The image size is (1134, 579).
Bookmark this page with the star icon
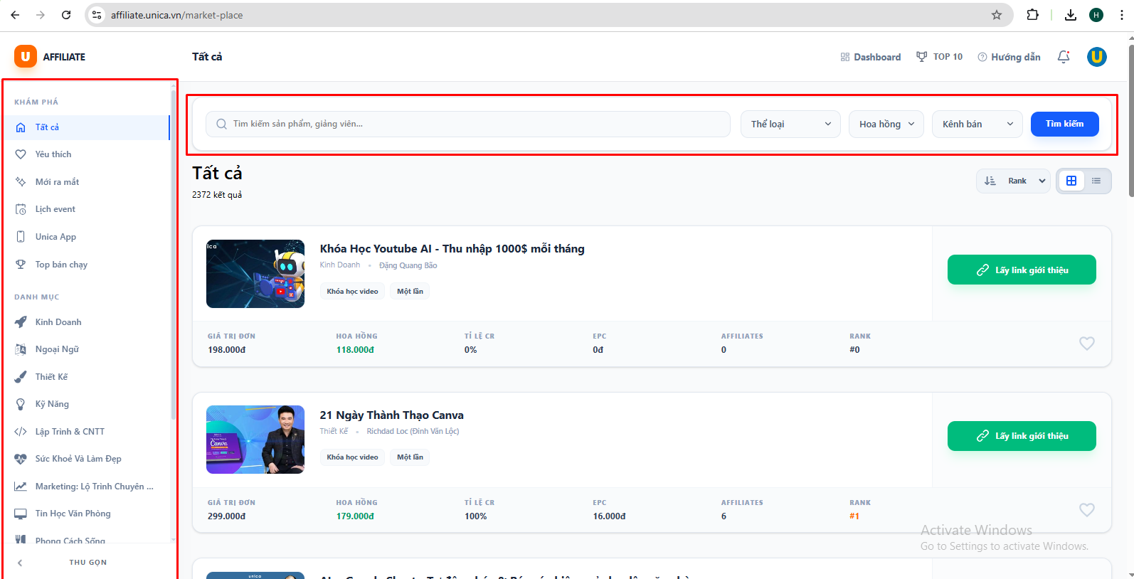997,15
